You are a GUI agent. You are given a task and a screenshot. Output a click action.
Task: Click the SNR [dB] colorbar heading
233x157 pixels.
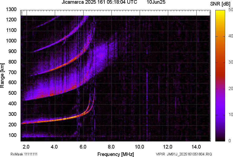(x=221, y=4)
